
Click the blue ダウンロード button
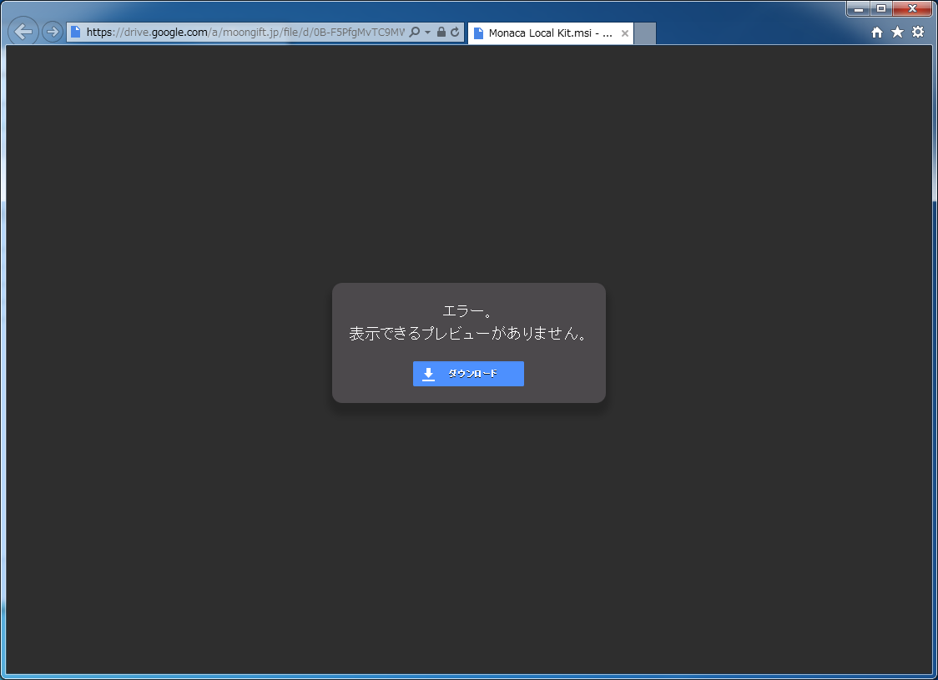click(x=468, y=374)
